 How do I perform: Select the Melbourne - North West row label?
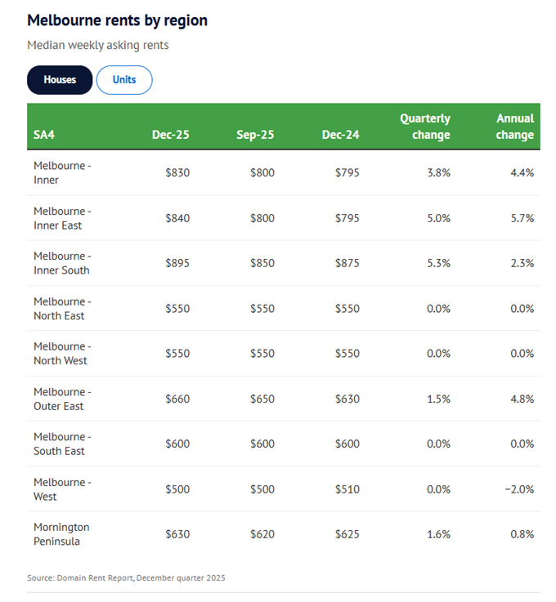(62, 354)
